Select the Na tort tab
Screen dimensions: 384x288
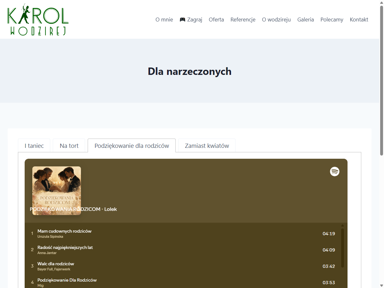tap(69, 146)
